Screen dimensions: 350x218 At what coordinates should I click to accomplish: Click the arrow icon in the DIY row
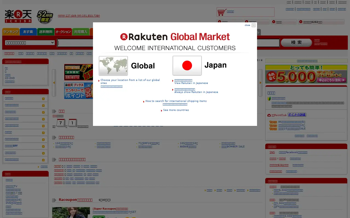[43, 146]
